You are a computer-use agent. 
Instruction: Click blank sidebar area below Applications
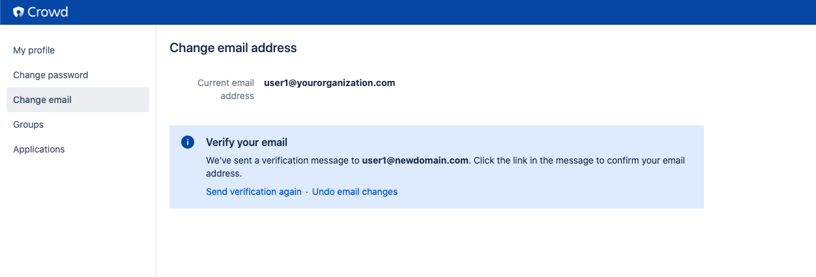click(x=78, y=215)
